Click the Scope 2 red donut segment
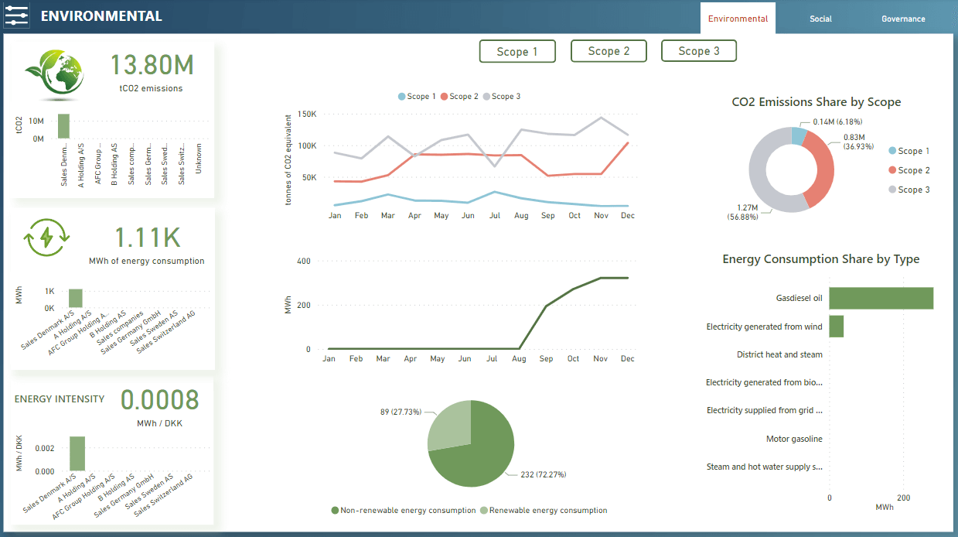958x537 pixels. tap(822, 171)
